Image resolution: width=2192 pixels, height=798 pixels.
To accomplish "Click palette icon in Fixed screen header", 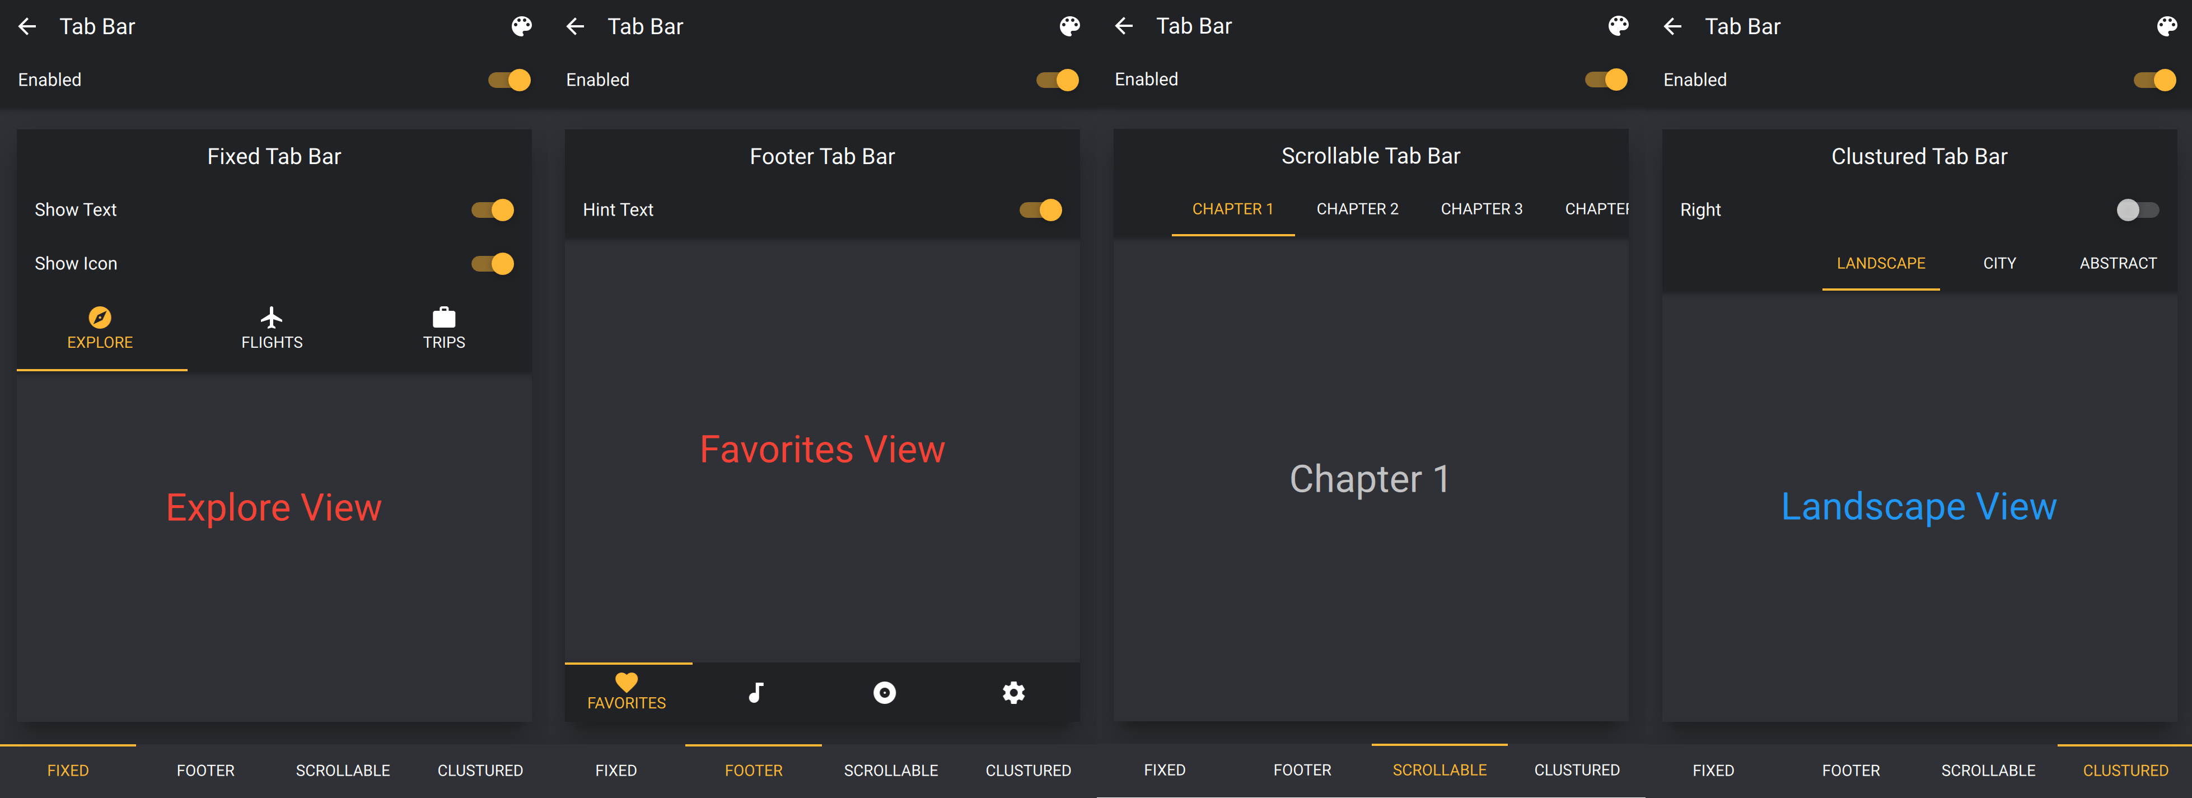I will [522, 26].
